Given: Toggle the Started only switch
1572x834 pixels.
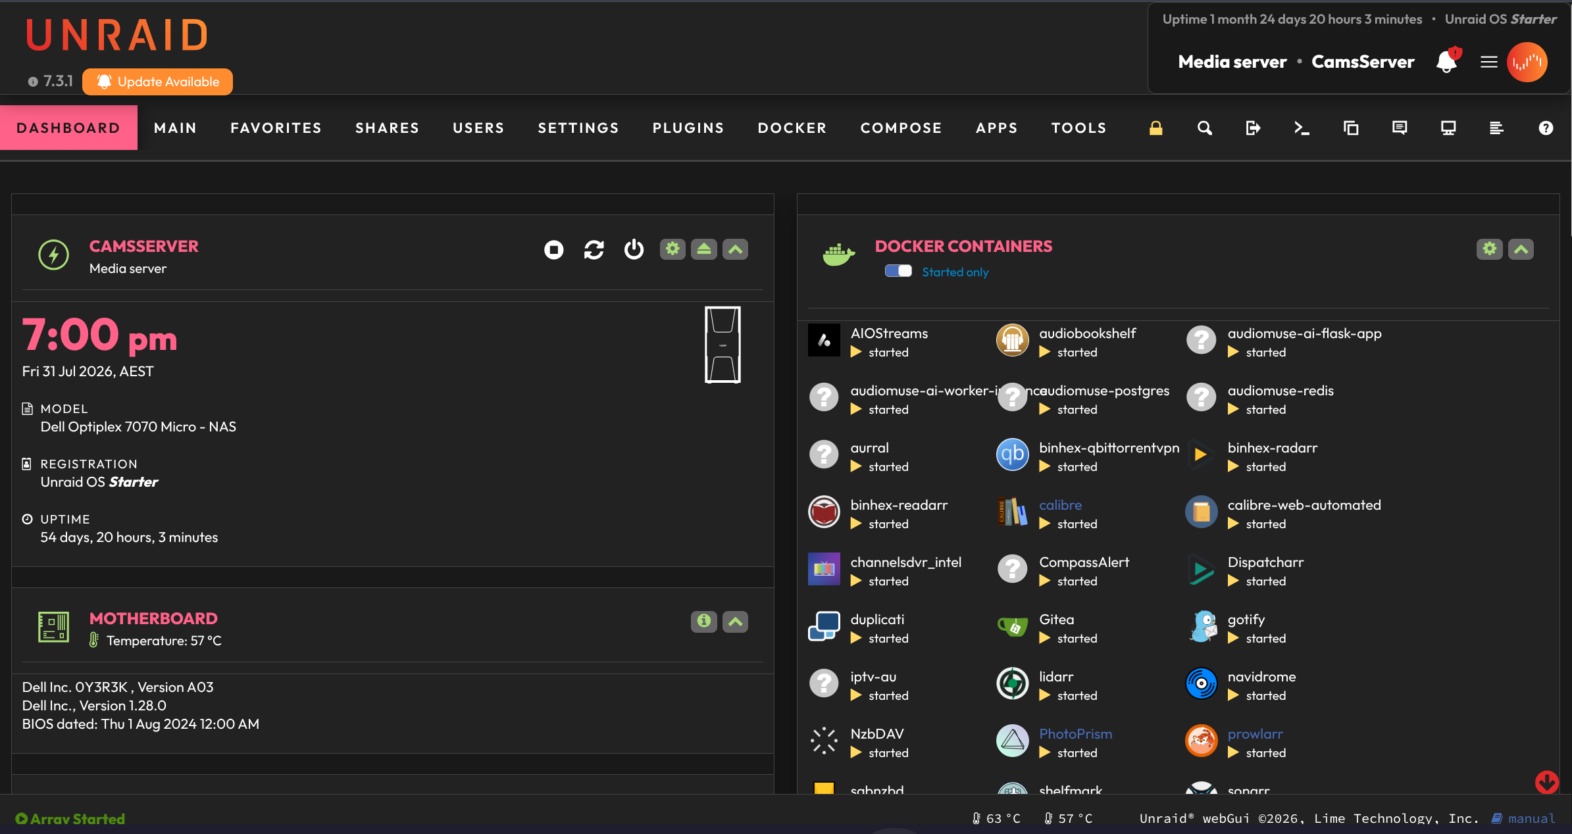Looking at the screenshot, I should (x=898, y=271).
